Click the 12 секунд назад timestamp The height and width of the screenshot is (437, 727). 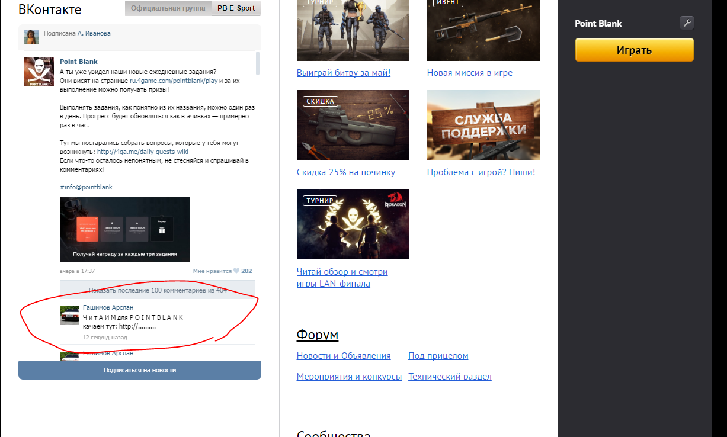105,338
